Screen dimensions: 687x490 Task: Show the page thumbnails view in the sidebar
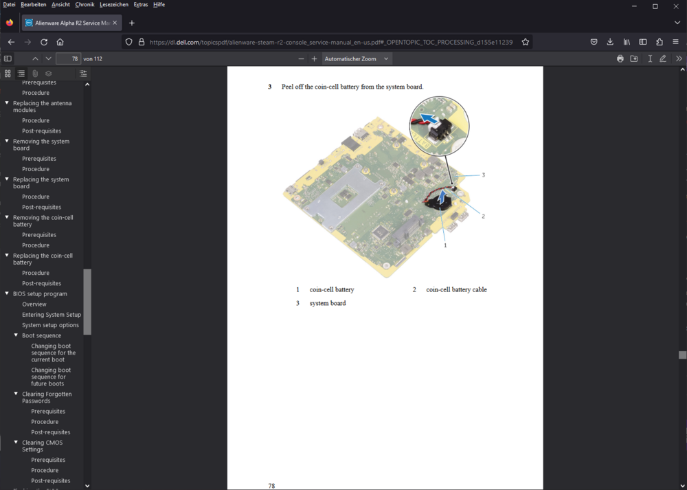point(8,74)
